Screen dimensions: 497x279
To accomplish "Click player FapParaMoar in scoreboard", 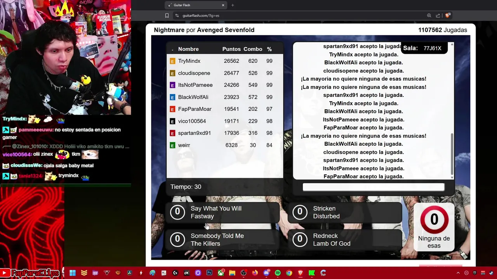I will pos(195,109).
